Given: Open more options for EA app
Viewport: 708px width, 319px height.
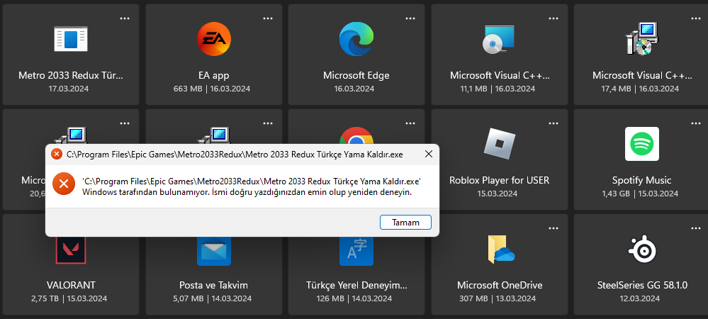Looking at the screenshot, I should pos(268,18).
